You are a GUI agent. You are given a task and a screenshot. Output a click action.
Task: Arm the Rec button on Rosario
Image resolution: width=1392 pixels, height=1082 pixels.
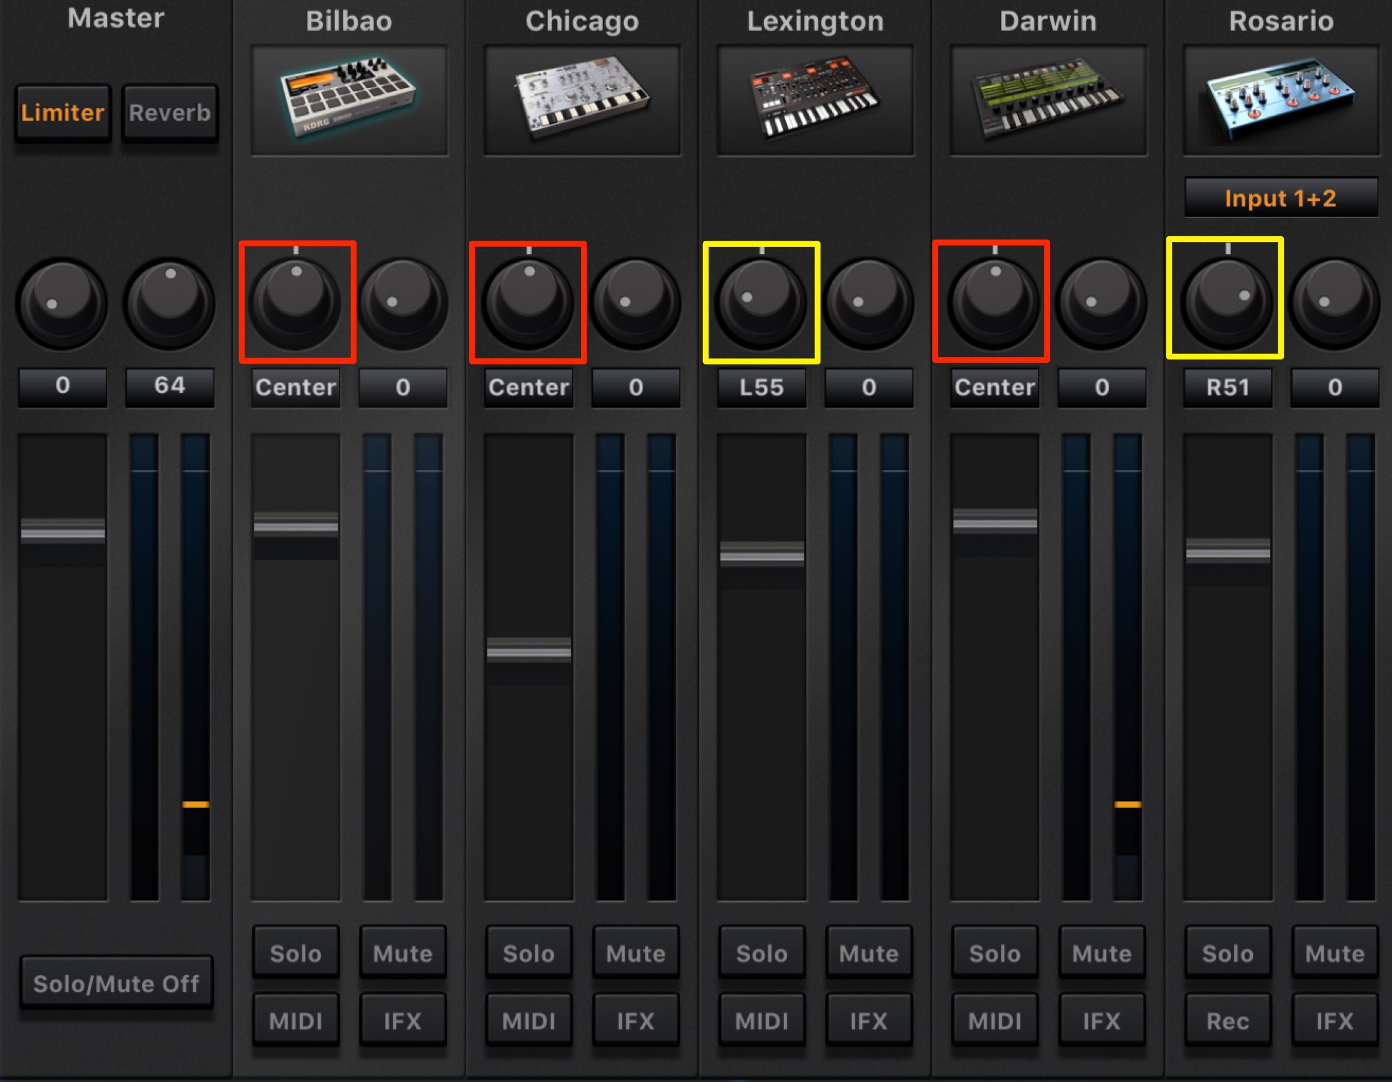(x=1227, y=1021)
